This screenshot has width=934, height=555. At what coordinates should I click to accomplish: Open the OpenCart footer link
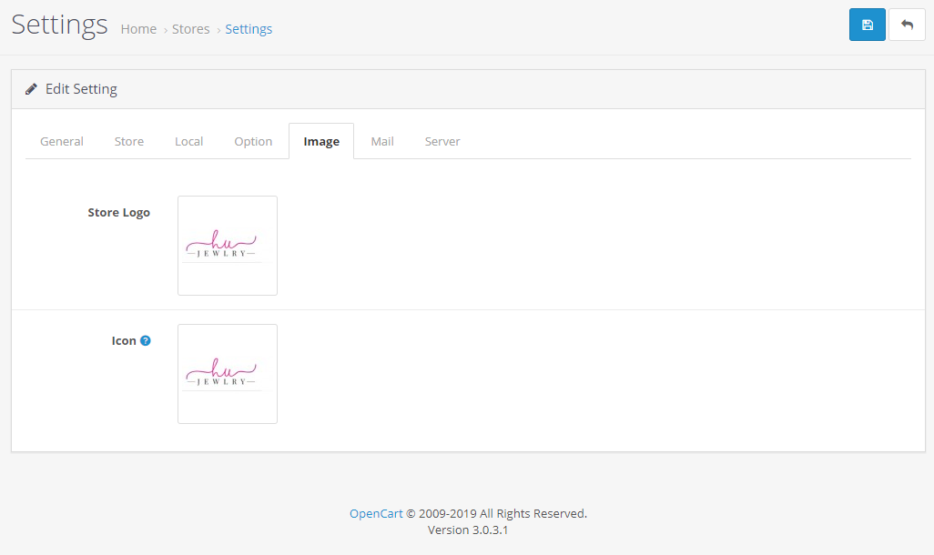(376, 513)
